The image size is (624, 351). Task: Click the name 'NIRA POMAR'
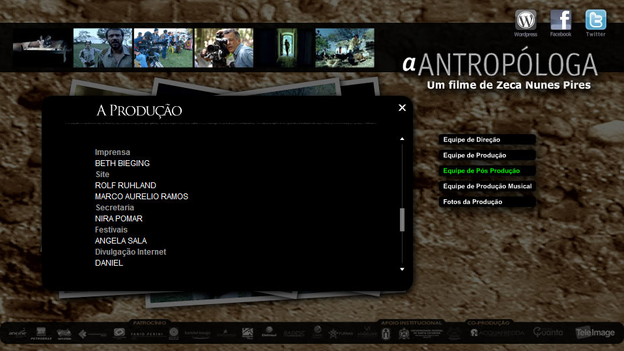pos(119,219)
